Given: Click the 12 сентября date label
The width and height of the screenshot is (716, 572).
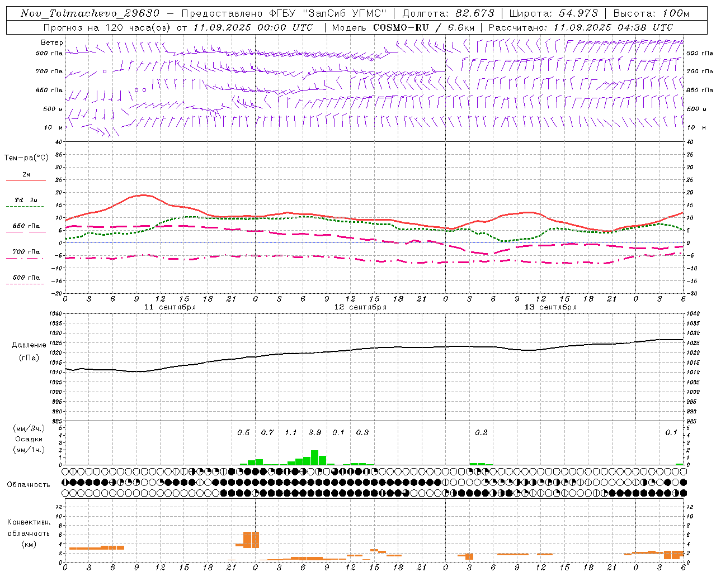Looking at the screenshot, I should point(360,307).
